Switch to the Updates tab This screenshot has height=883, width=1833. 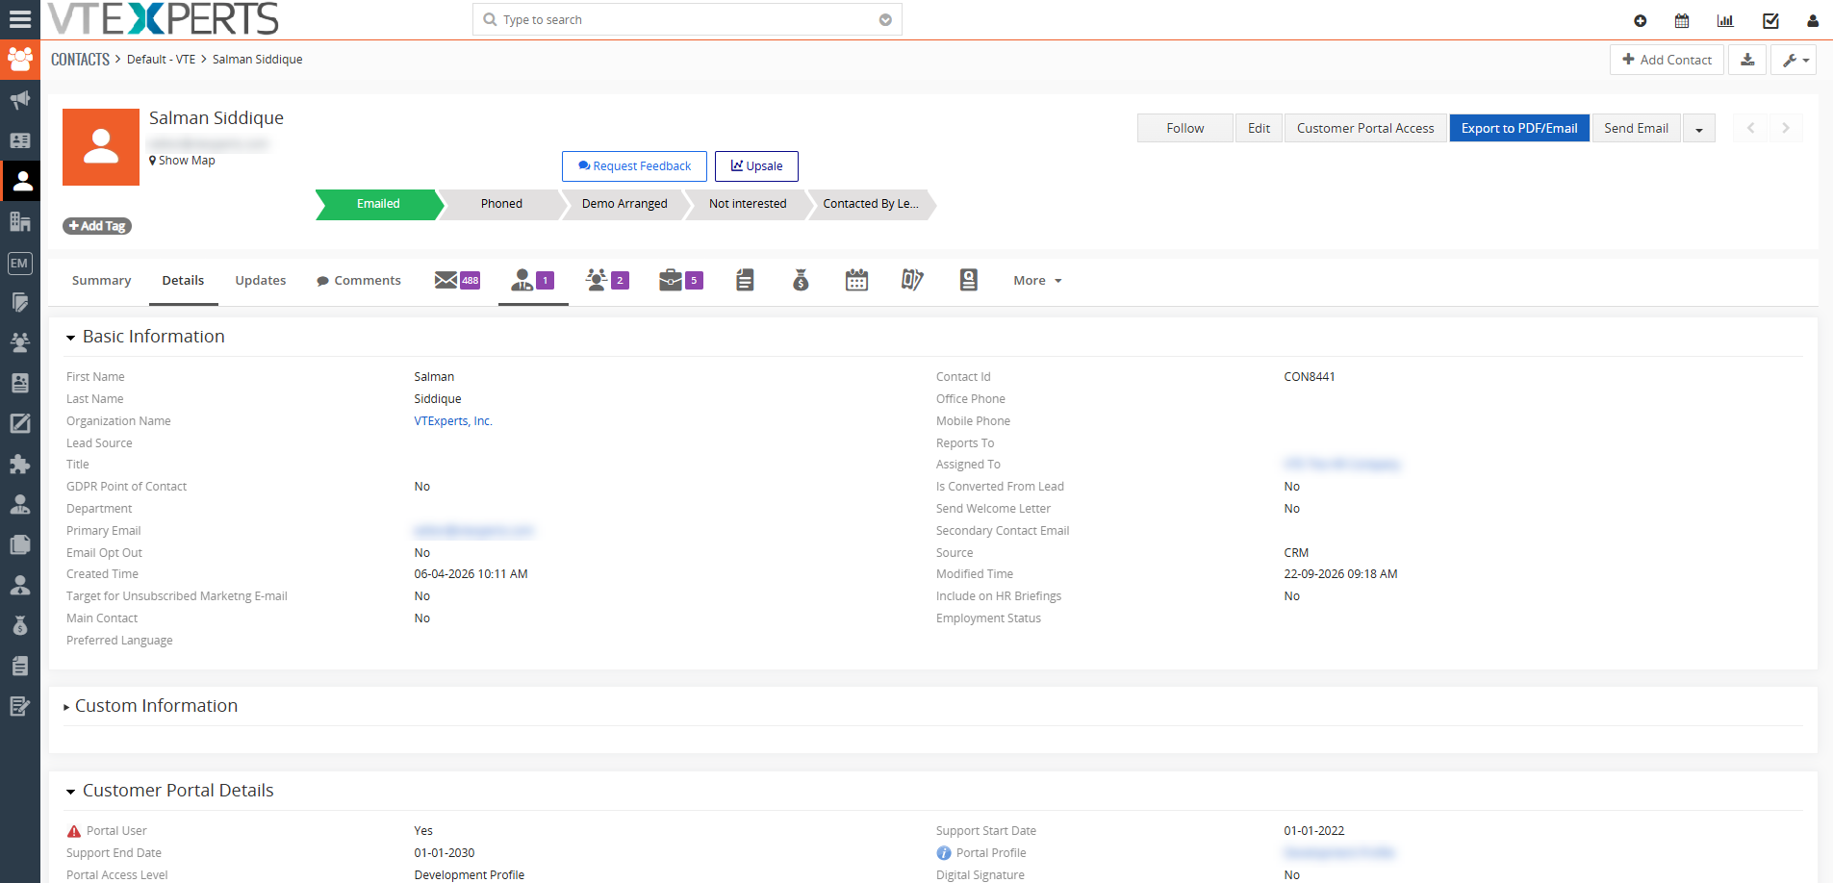[261, 281]
